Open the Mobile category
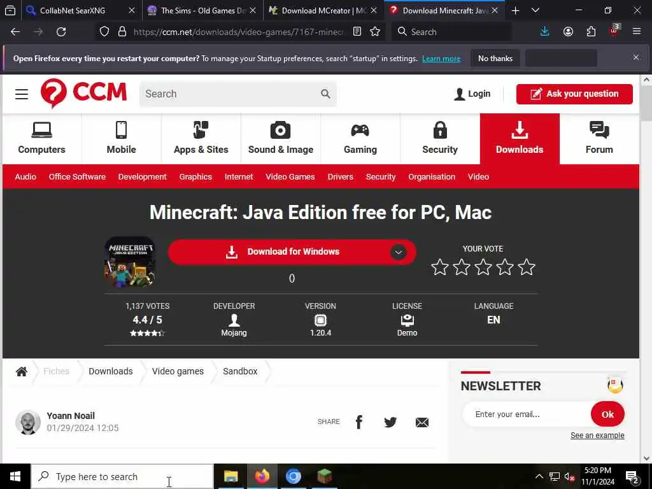 pos(122,138)
